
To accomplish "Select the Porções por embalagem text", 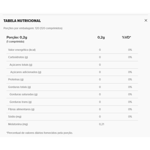I will point(33,28).
